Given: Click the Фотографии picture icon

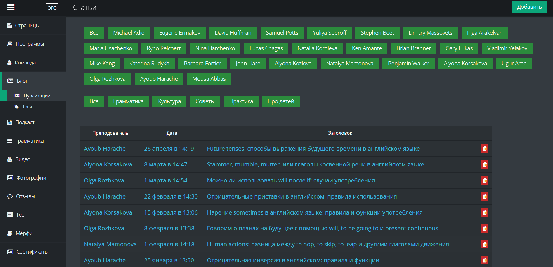Looking at the screenshot, I should click(x=10, y=178).
